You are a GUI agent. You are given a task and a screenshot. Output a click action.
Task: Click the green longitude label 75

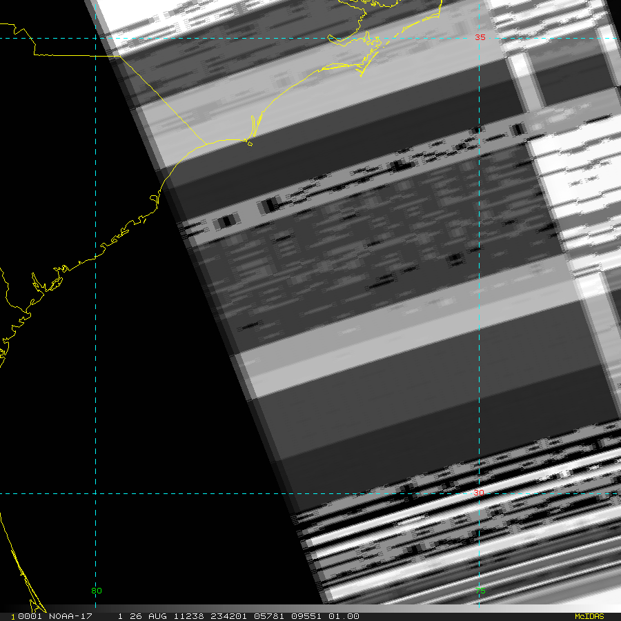480,591
